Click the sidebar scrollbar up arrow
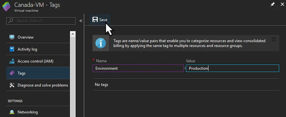 (x=73, y=34)
